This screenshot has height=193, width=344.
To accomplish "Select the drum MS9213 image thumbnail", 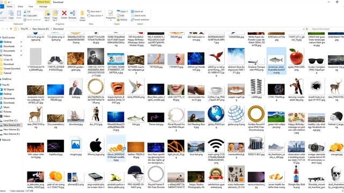I will 256,144.
